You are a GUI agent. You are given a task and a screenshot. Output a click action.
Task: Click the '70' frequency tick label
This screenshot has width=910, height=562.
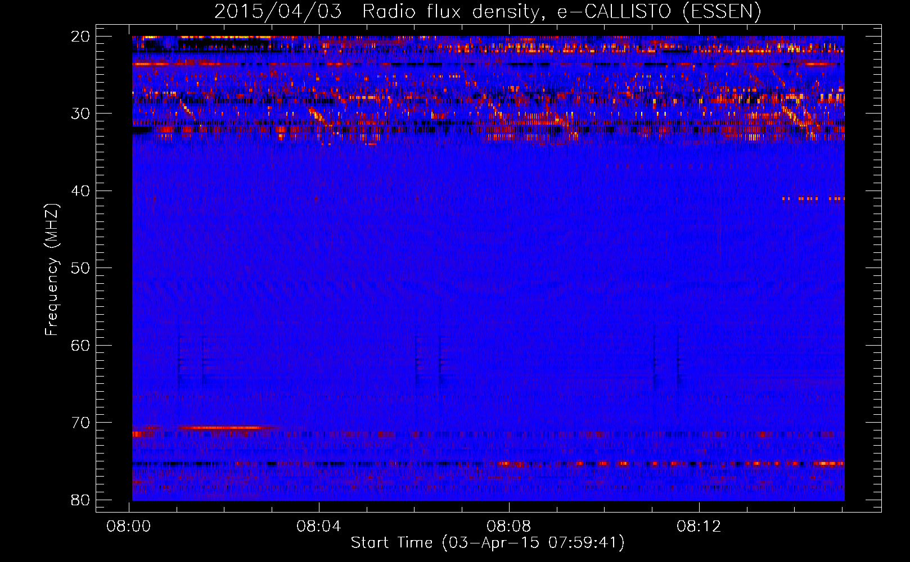point(80,423)
